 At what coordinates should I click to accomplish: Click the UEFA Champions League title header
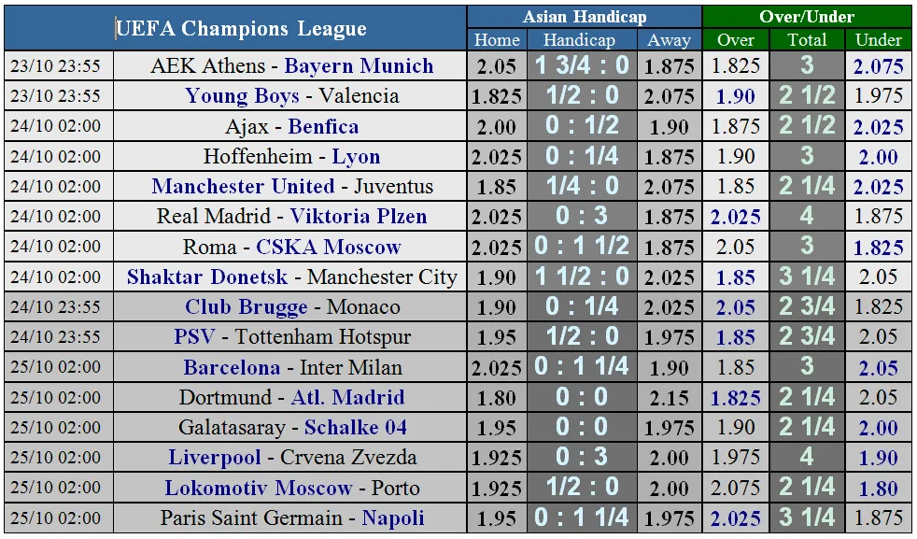241,28
